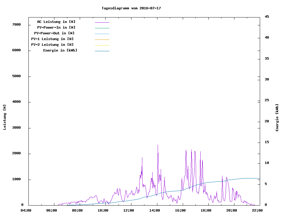Click the 22:00 time axis label

point(257,210)
